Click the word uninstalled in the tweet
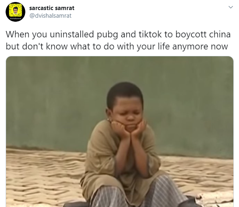This screenshot has height=207, width=239. point(72,34)
